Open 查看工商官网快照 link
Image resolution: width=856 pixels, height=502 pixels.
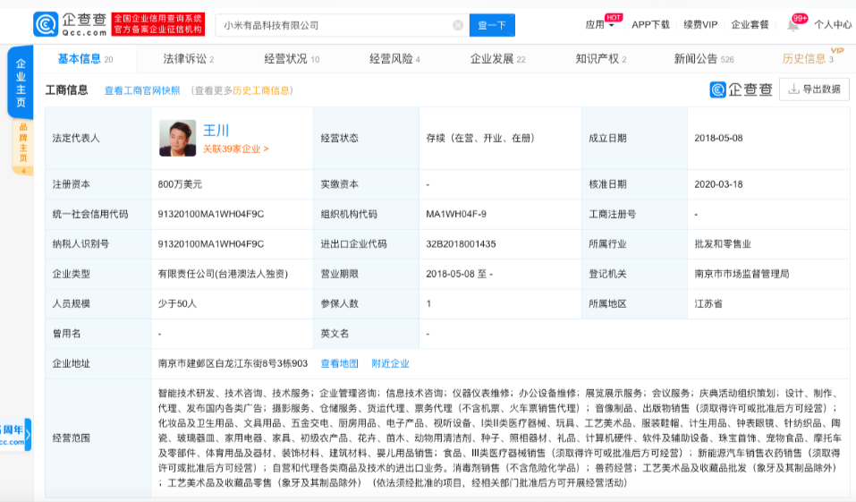tap(142, 90)
